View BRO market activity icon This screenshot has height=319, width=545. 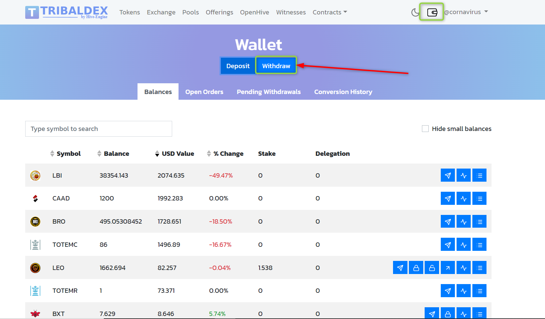click(x=464, y=222)
